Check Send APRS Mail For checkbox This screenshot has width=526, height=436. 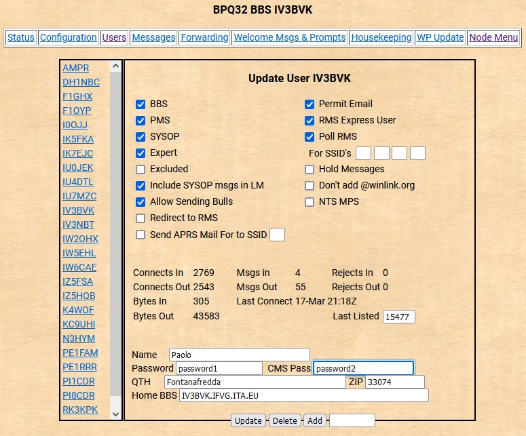140,235
